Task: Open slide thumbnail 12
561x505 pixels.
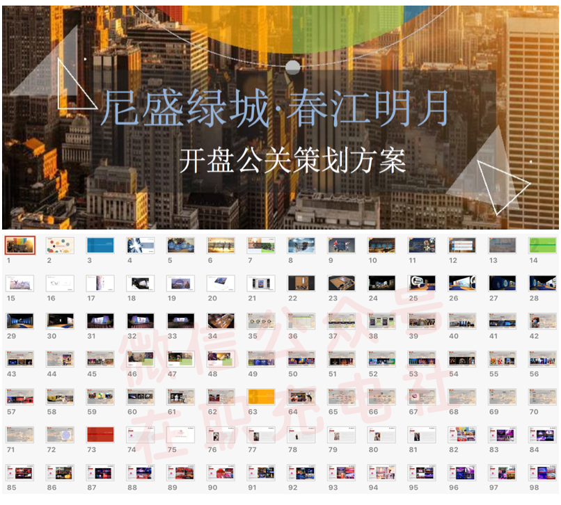Action: pyautogui.click(x=463, y=246)
